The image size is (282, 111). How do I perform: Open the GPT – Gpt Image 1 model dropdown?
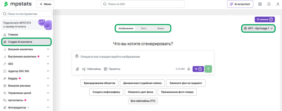pos(258,28)
